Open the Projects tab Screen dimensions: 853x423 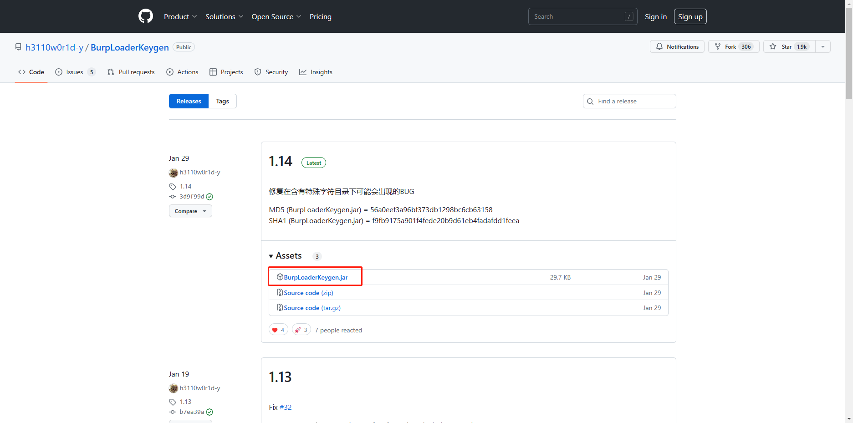226,72
